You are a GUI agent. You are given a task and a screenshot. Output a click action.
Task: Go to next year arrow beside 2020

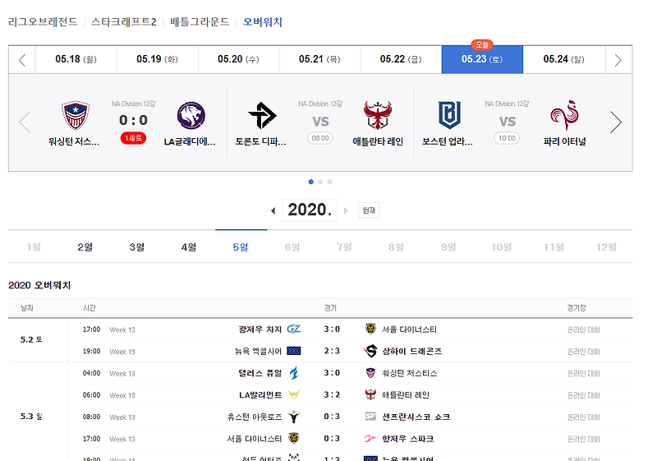(346, 210)
